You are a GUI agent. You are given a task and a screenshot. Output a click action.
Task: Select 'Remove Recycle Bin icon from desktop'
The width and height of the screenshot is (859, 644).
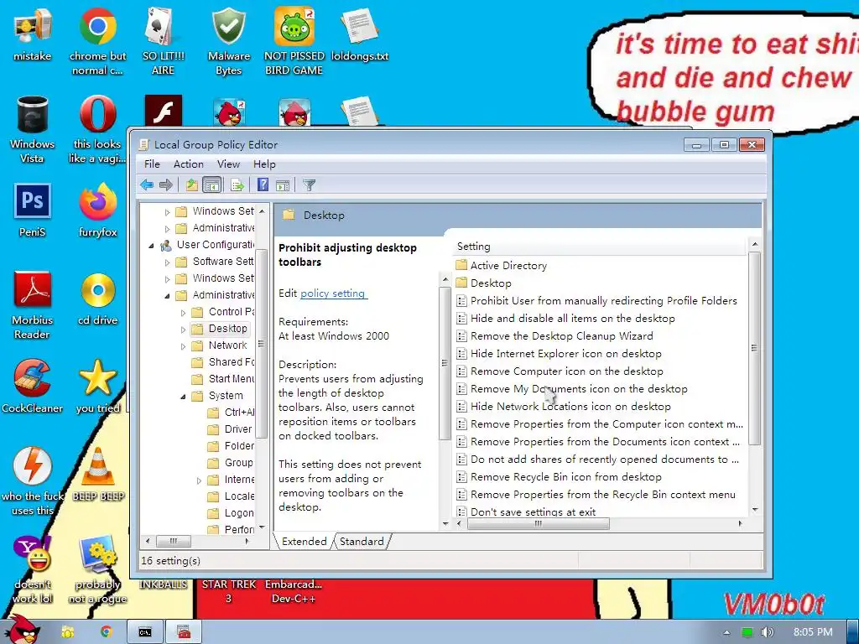566,476
